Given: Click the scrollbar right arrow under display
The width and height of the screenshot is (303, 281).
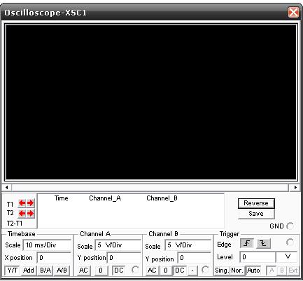Looking at the screenshot, I should (x=295, y=187).
